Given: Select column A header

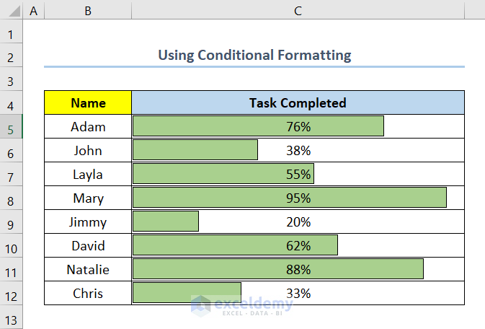Looking at the screenshot, I should click(33, 10).
